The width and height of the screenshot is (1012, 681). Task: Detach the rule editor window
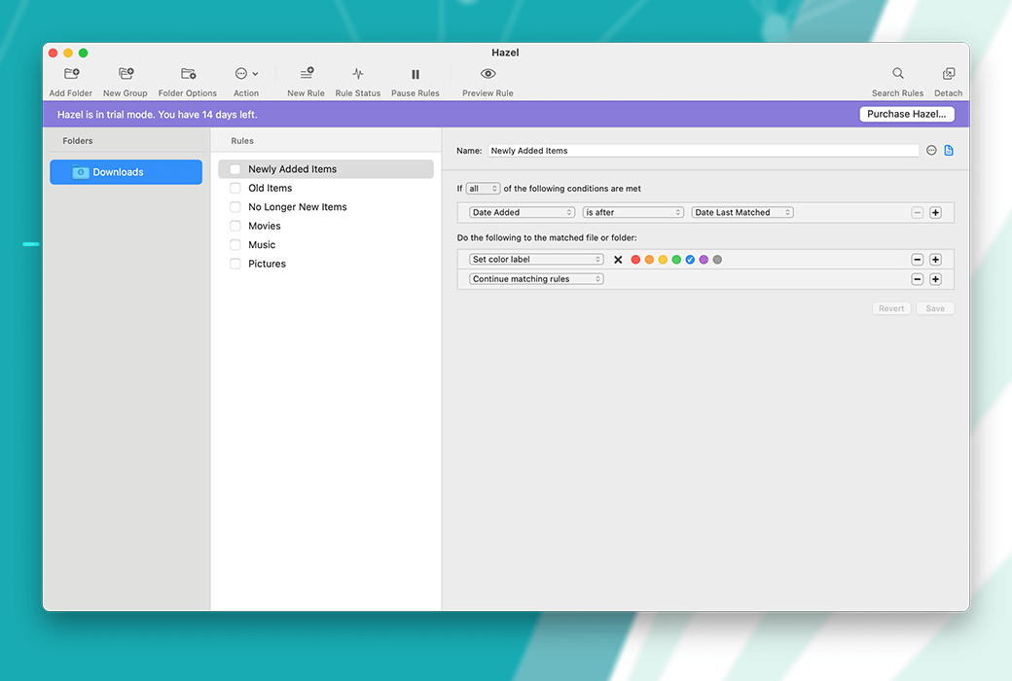point(949,74)
